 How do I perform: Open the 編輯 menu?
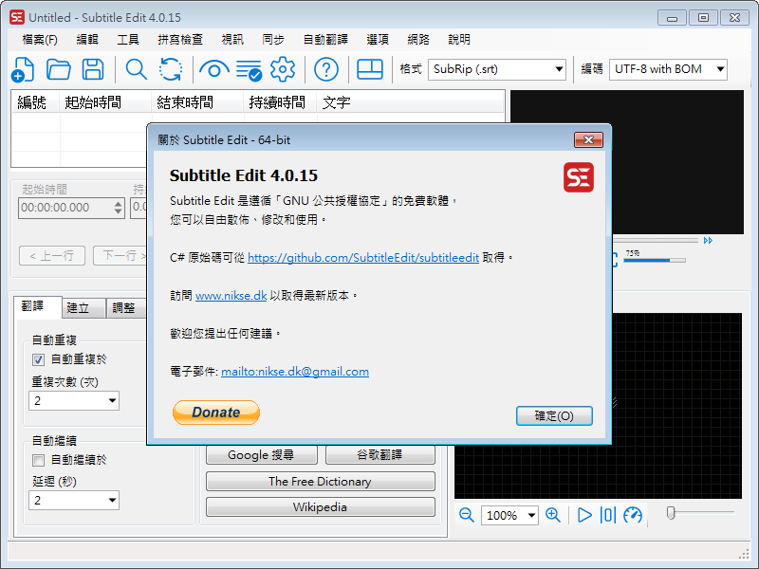[87, 40]
